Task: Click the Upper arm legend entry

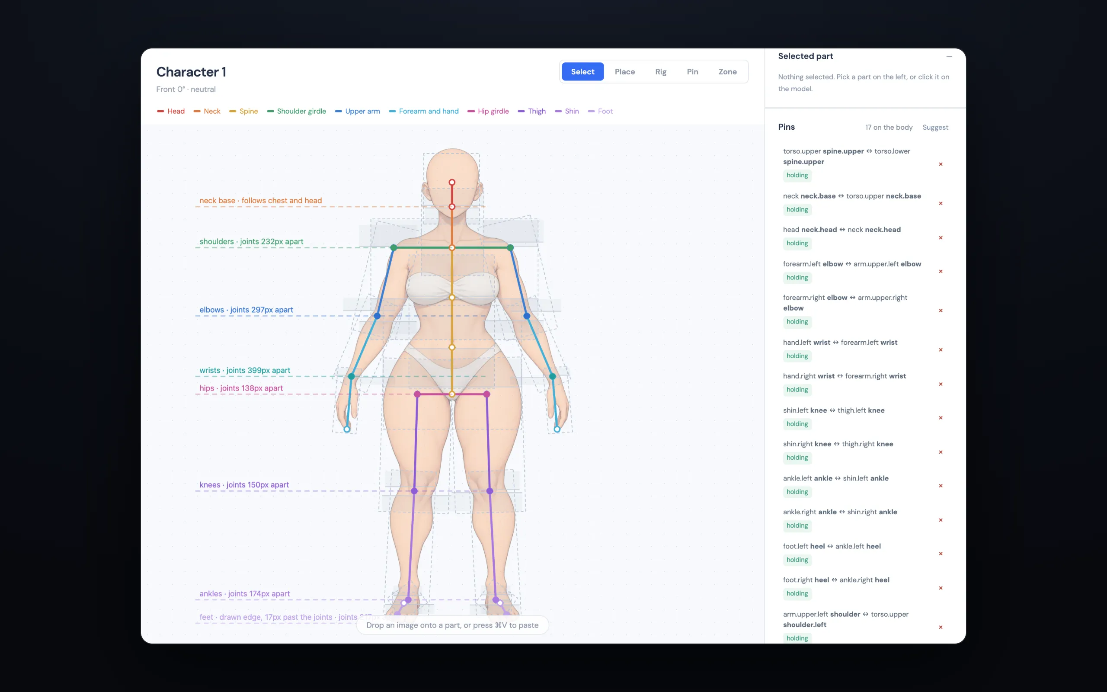Action: (357, 111)
